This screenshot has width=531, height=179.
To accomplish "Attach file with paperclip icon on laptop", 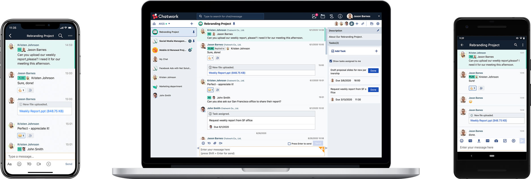I will 215,143.
